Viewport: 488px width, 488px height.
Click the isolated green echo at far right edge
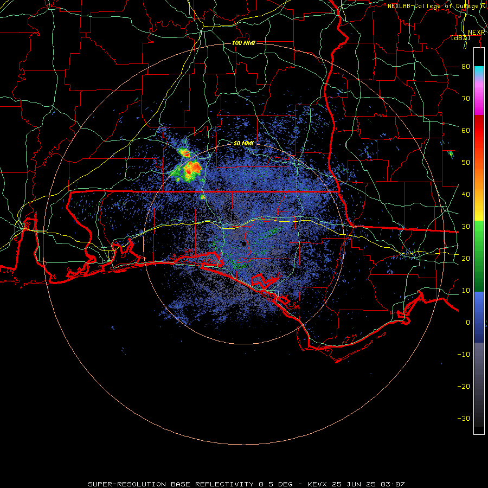point(451,154)
